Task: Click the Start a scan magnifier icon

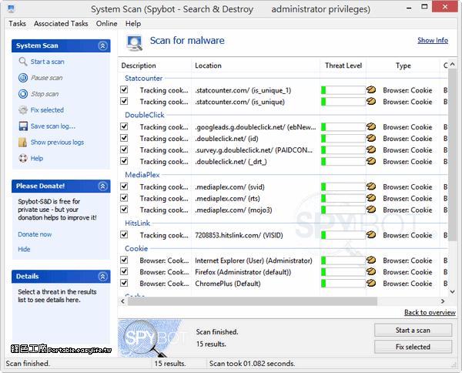Action: point(23,62)
